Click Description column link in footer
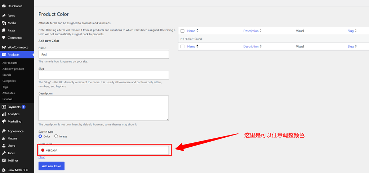 pos(251,46)
